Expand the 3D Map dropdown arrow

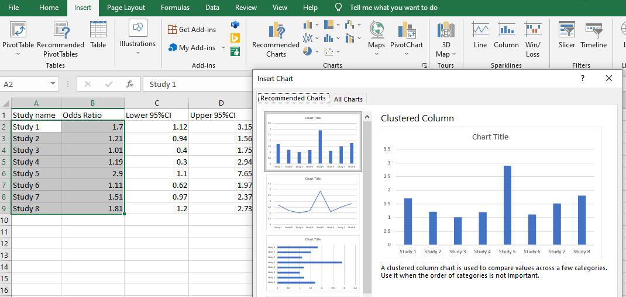pyautogui.click(x=454, y=54)
